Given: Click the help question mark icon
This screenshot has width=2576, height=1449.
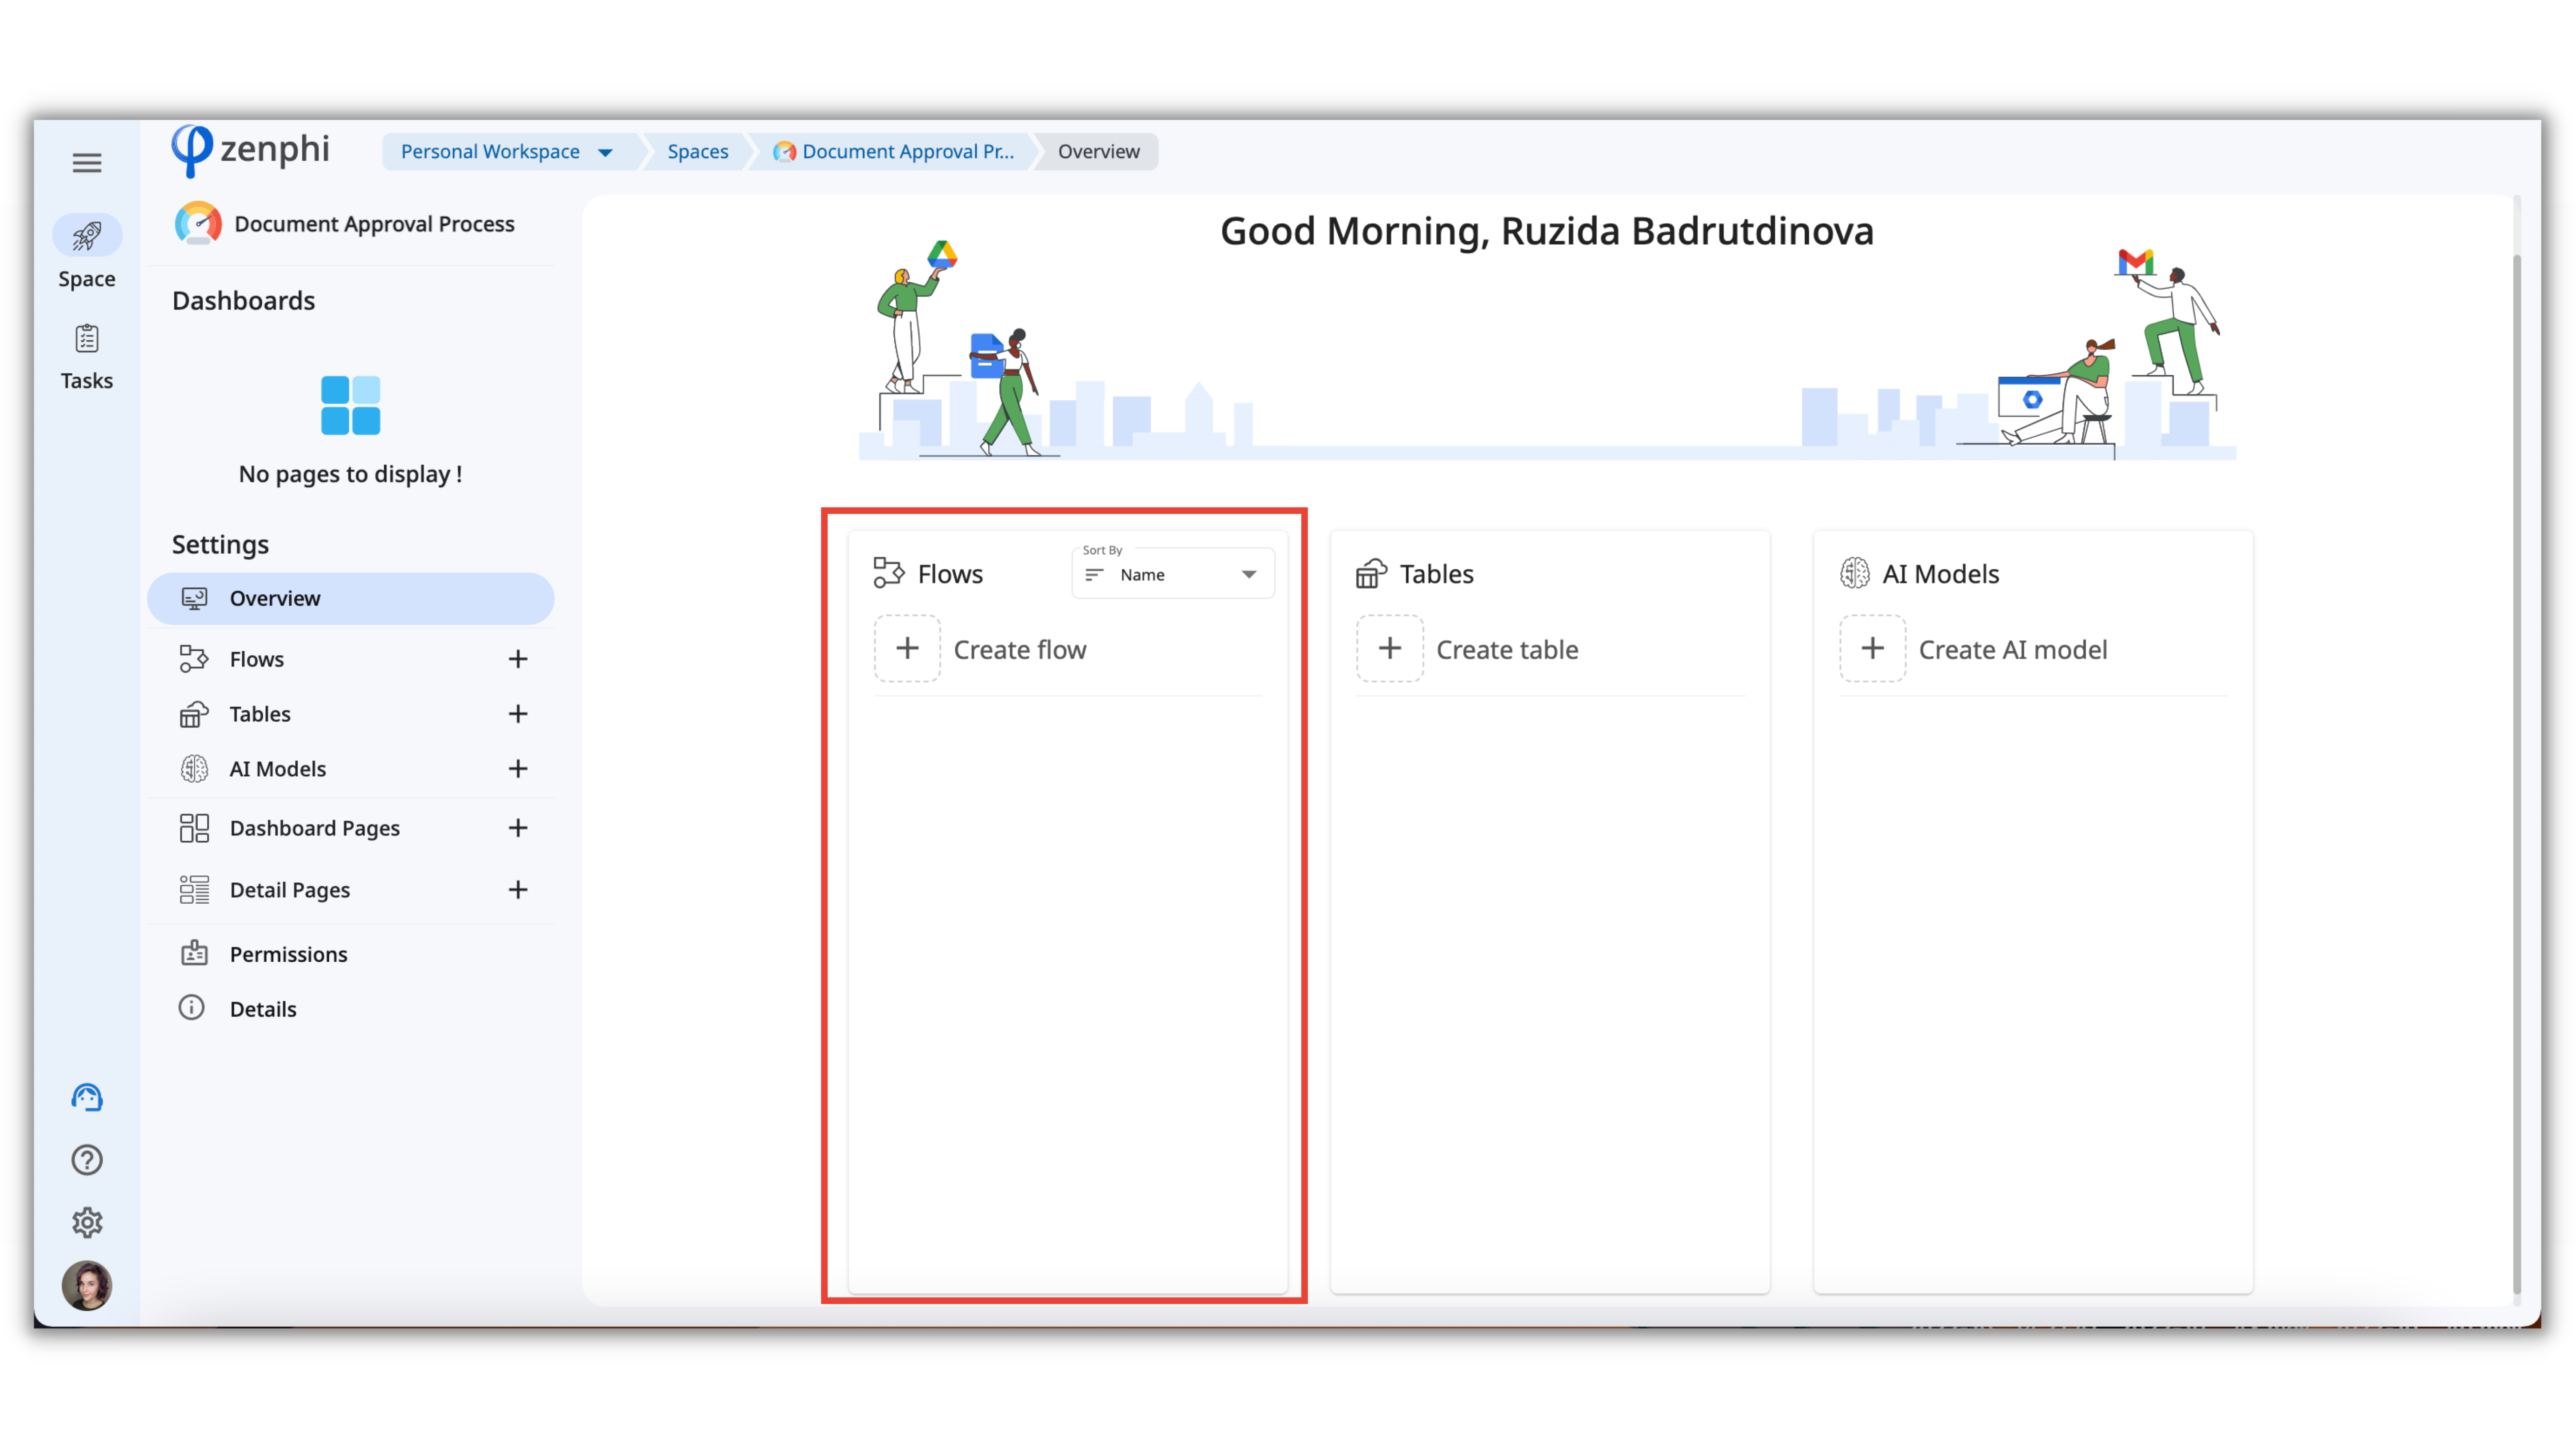Looking at the screenshot, I should point(87,1160).
